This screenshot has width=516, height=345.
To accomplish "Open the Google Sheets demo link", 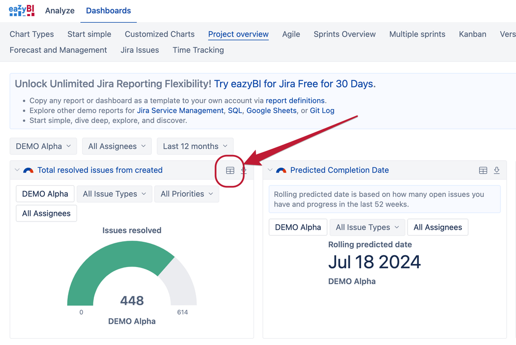I will (x=272, y=111).
